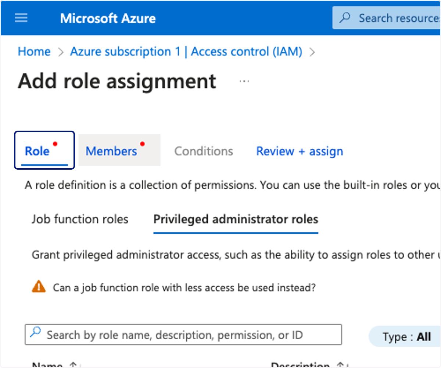Open the hamburger portal menu
441x368 pixels.
pyautogui.click(x=21, y=18)
